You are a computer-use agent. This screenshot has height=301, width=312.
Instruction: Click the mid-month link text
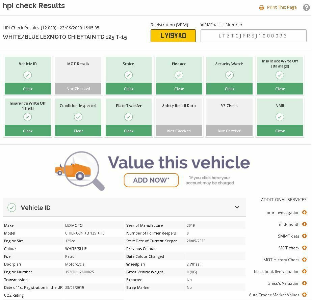(x=289, y=224)
